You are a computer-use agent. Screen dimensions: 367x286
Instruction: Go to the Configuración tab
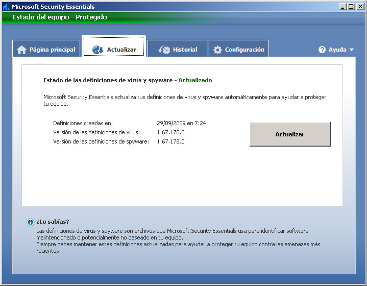[244, 50]
